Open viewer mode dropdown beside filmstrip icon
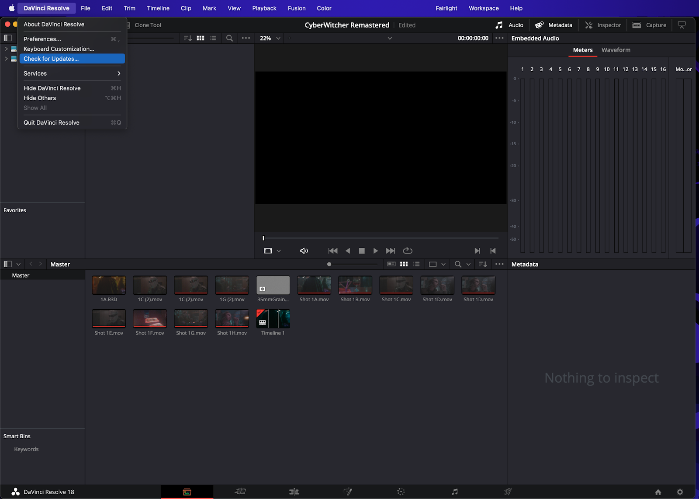The height and width of the screenshot is (499, 699). tap(279, 251)
